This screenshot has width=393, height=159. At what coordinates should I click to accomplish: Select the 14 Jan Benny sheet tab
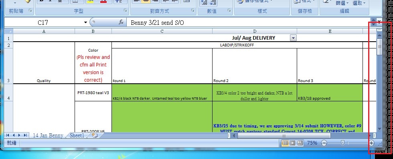point(48,135)
